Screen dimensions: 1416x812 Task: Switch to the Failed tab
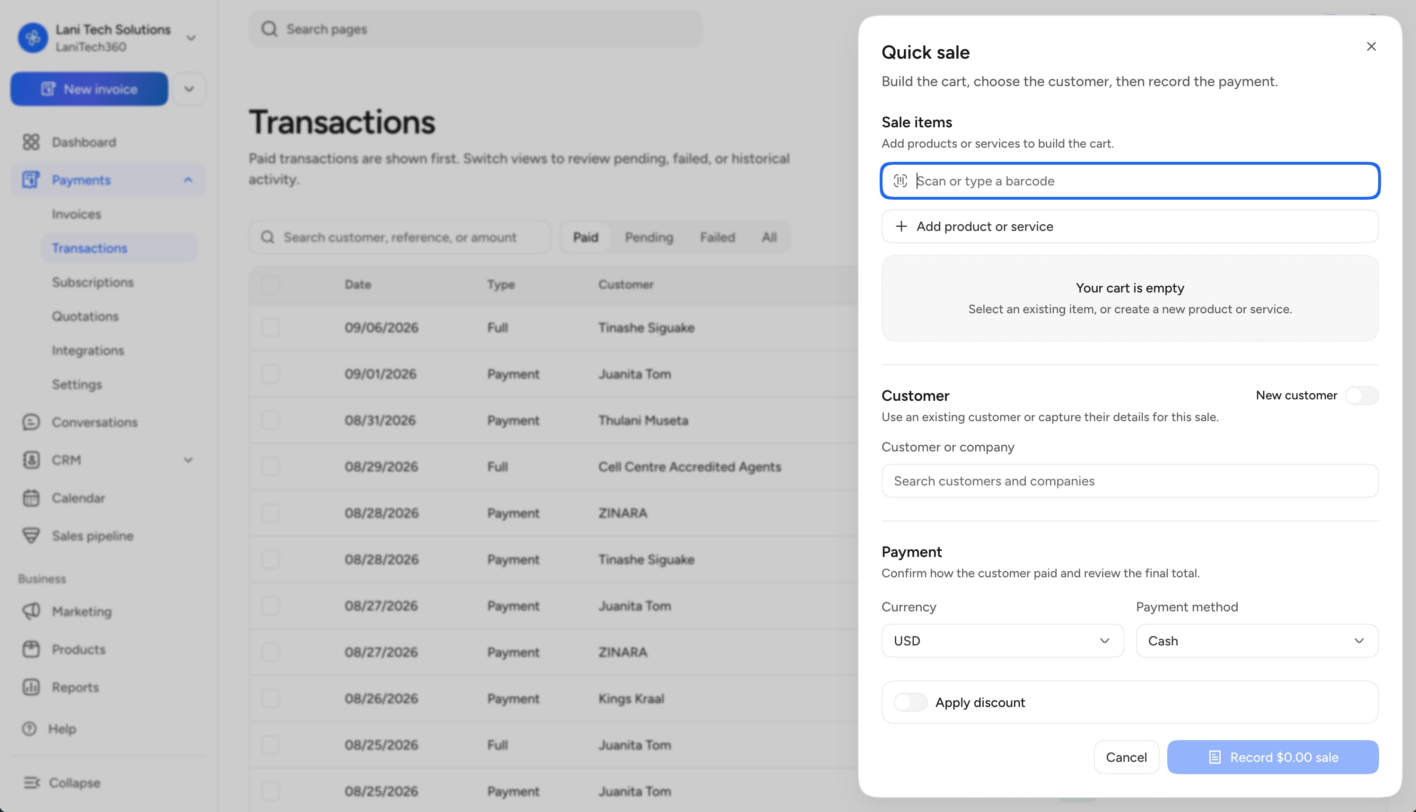717,237
